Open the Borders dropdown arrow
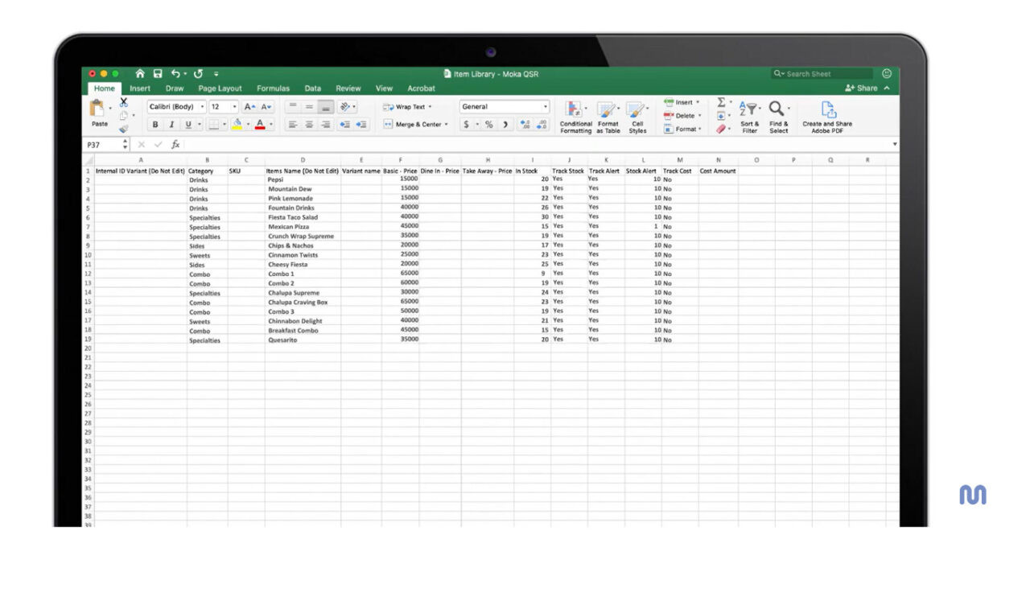The width and height of the screenshot is (1030, 601). pos(225,125)
